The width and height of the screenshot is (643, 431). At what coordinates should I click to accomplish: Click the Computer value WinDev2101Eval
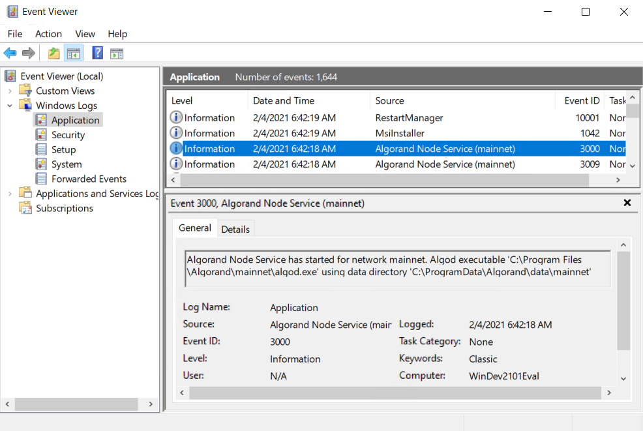(x=504, y=376)
